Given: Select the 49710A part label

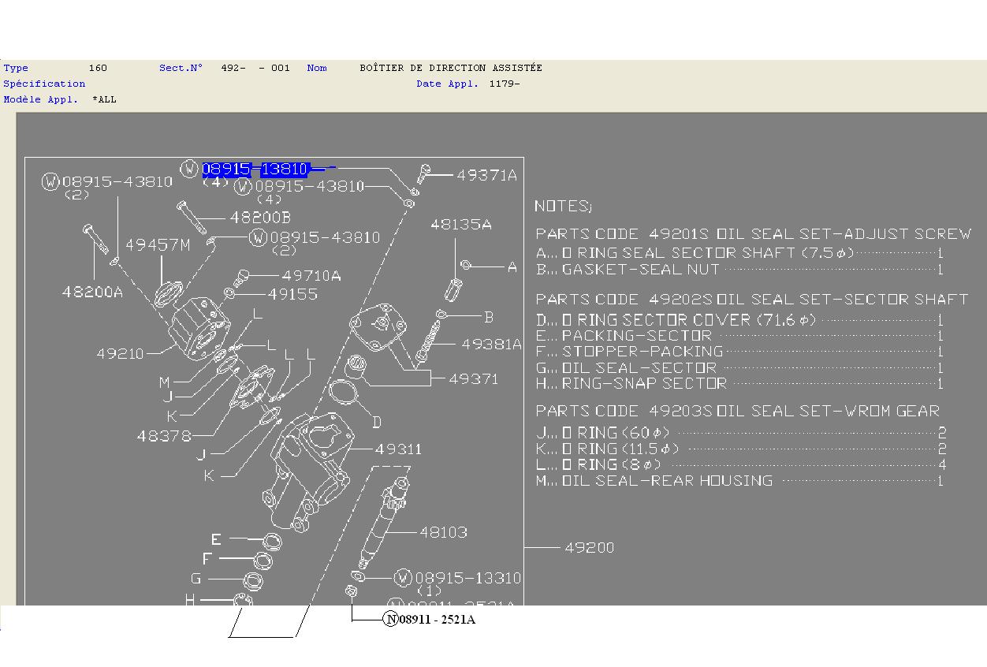Looking at the screenshot, I should [311, 275].
